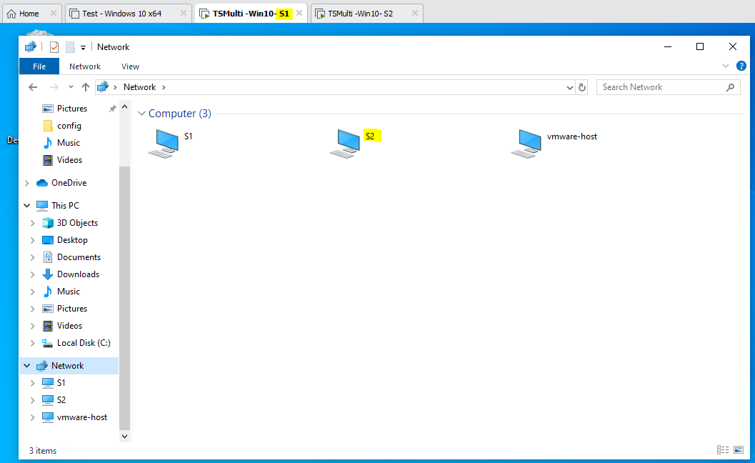
Task: Expand the OneDrive node
Action: point(27,183)
